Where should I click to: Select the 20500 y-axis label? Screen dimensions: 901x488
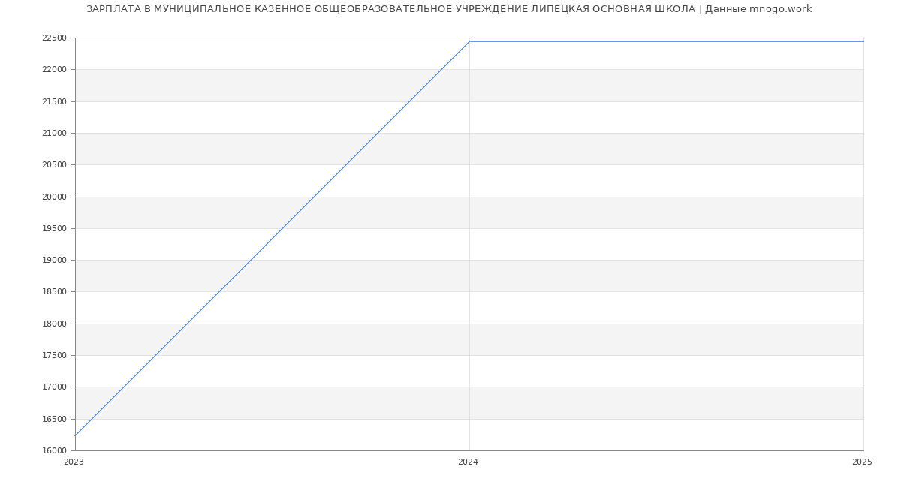pyautogui.click(x=54, y=165)
